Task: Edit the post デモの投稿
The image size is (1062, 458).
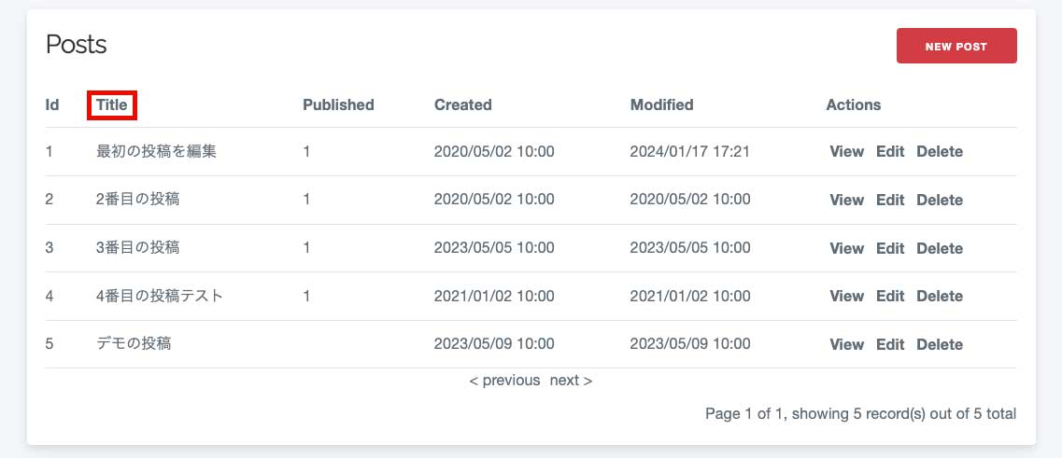Action: pos(890,344)
